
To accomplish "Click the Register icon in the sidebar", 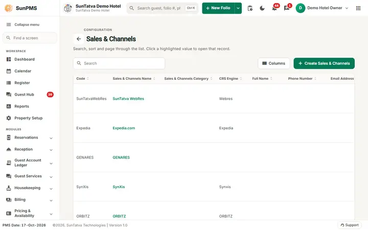I will click(x=9, y=83).
